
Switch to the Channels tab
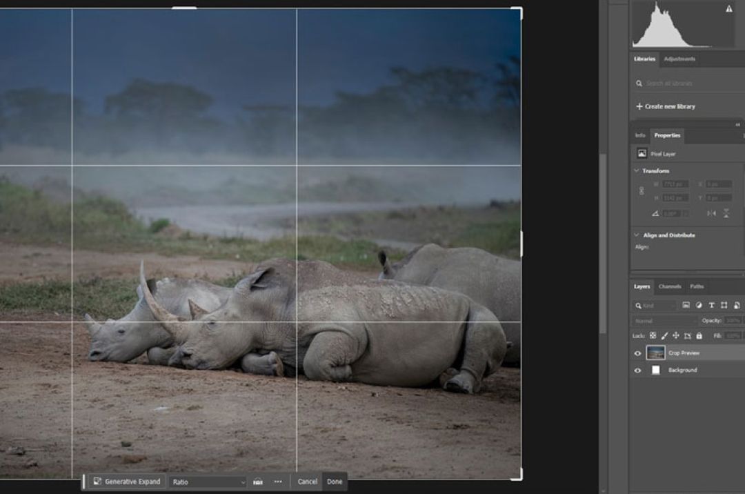point(669,286)
